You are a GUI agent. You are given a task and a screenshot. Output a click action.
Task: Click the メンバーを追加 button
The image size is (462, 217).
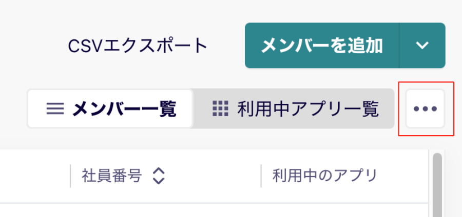[x=322, y=45]
